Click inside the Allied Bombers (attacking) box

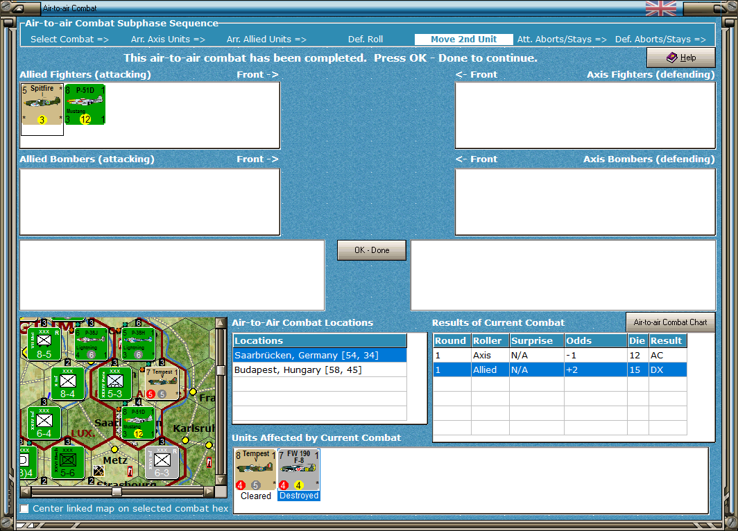(x=150, y=202)
